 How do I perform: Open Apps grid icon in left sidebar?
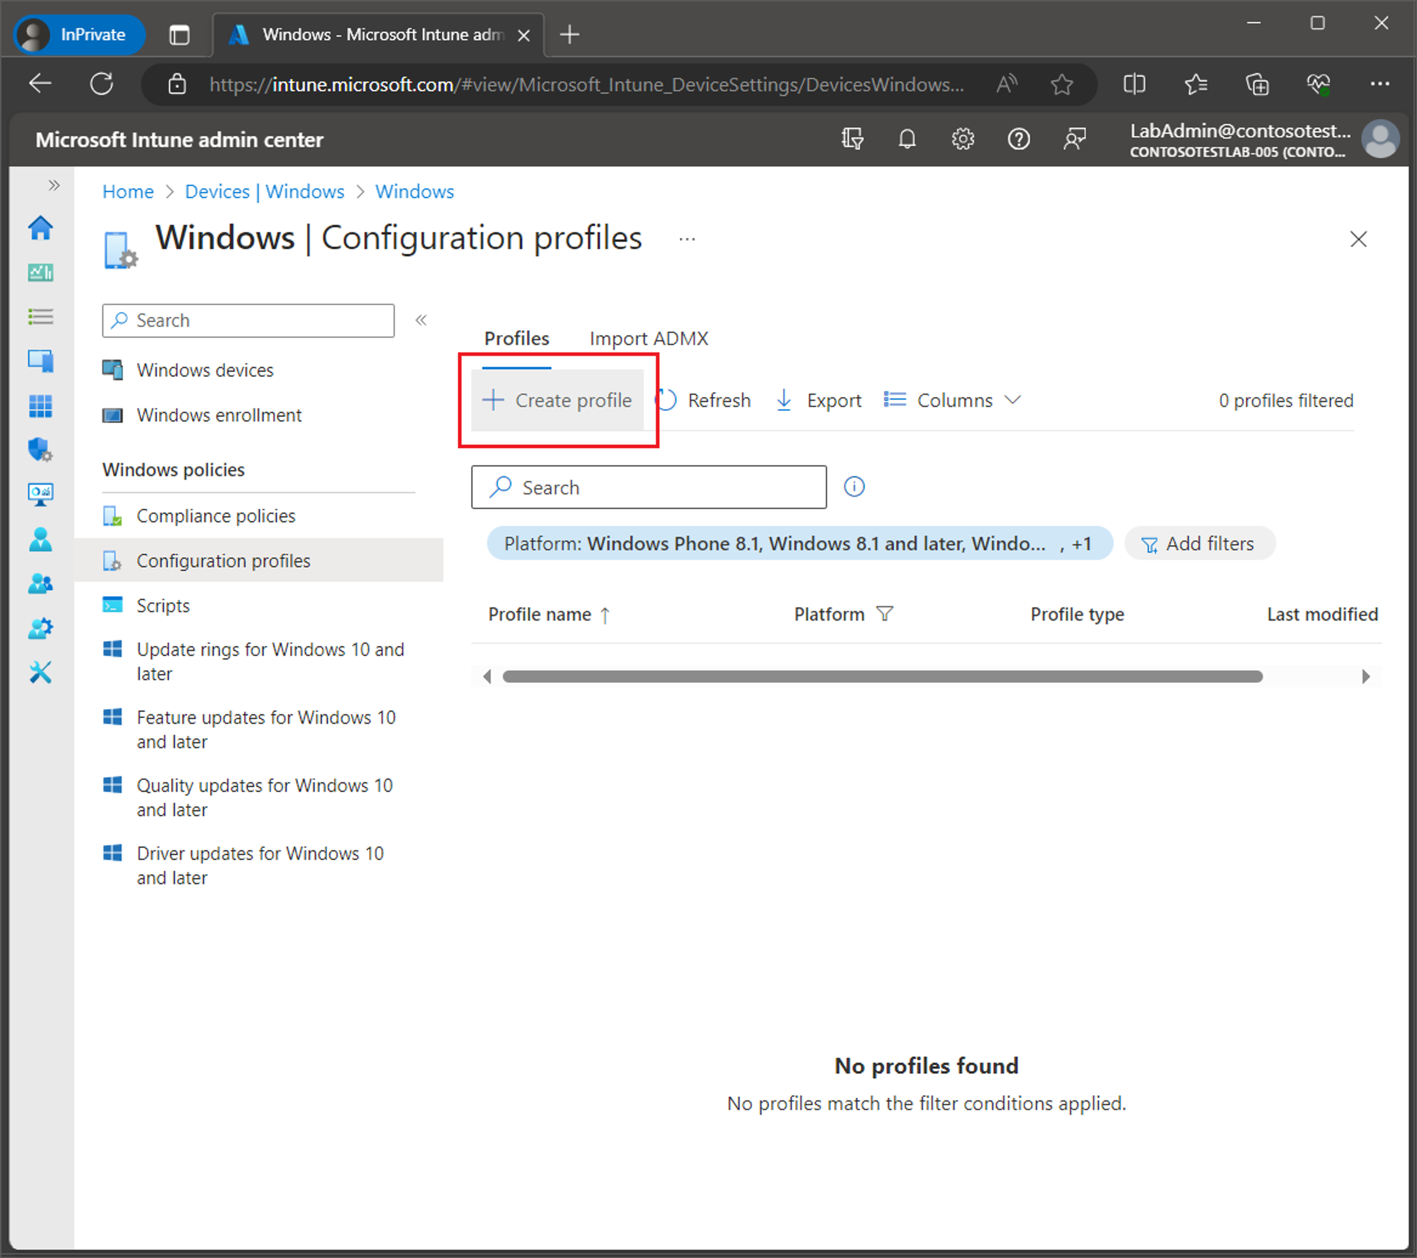pos(40,406)
